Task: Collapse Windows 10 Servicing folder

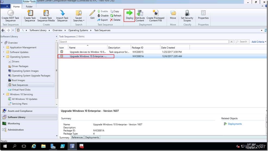Action: click(x=4, y=94)
